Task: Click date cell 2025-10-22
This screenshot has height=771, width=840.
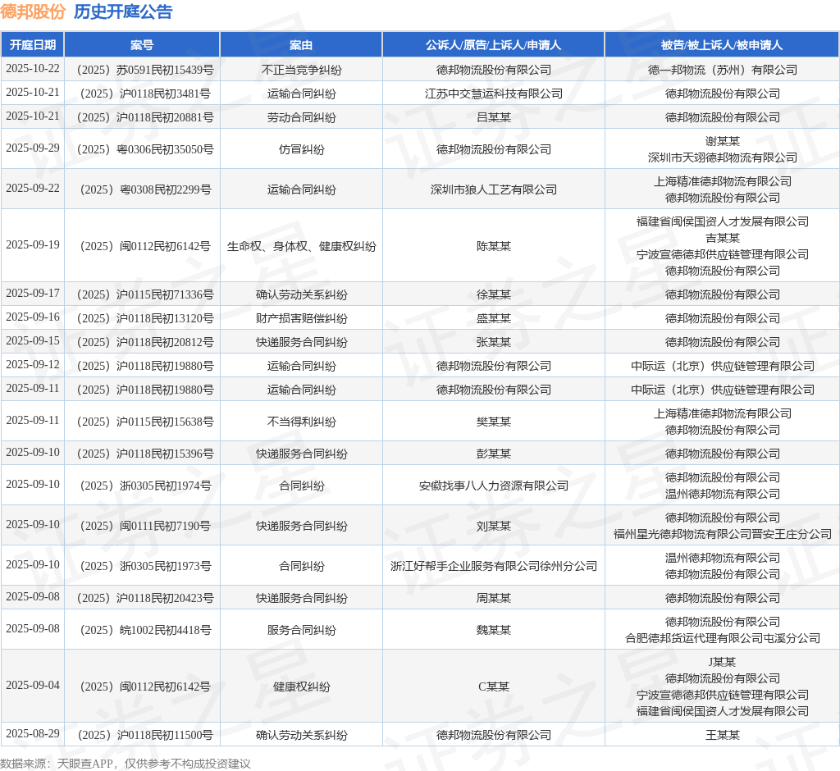Action: (33, 69)
